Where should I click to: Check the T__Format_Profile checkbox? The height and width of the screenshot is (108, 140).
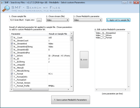pyautogui.click(x=12, y=86)
